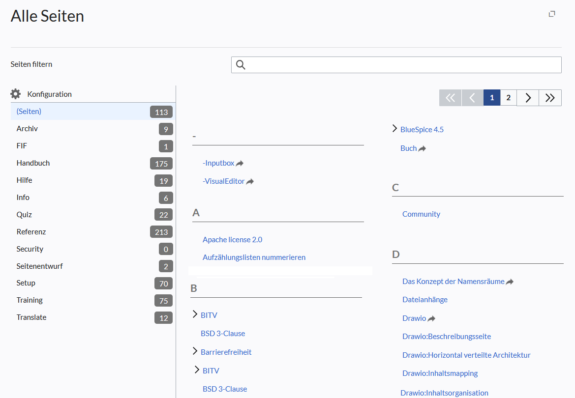Click the expand window icon at top right

coord(552,14)
